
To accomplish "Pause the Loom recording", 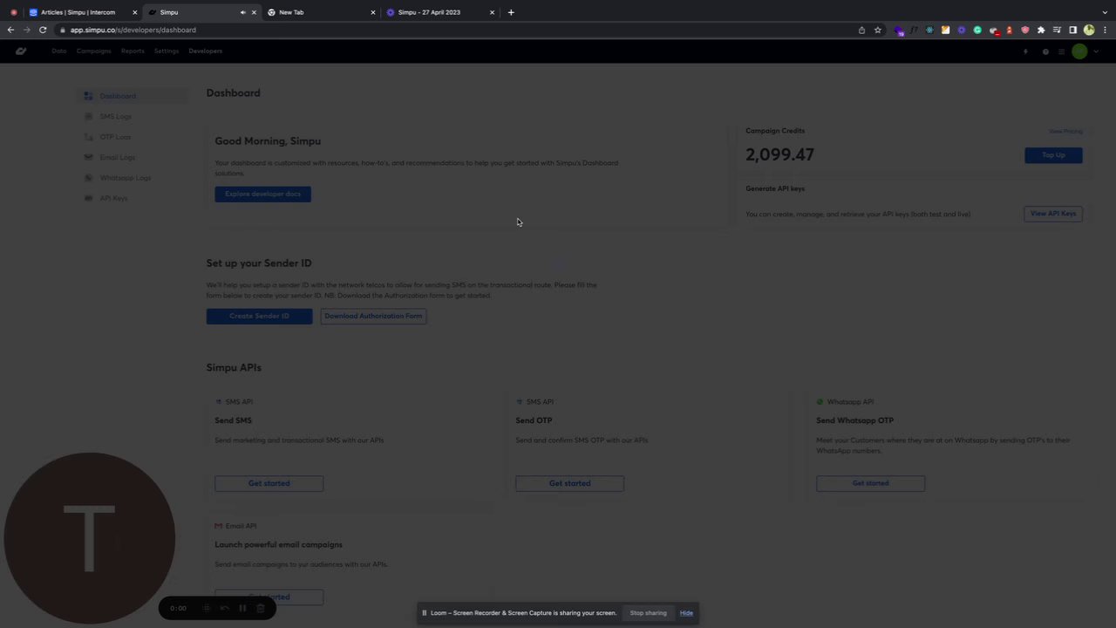I will pos(242,608).
